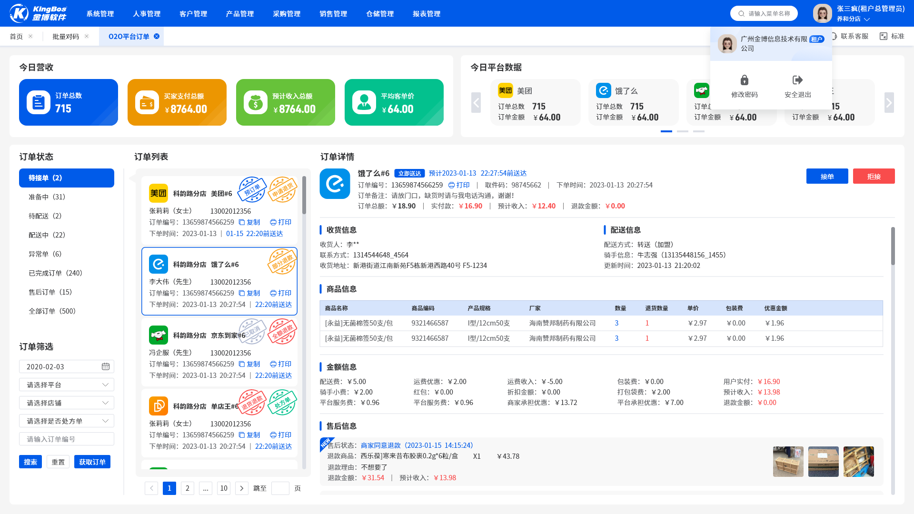
Task: Open the first refund photo thumbnail
Action: pyautogui.click(x=788, y=461)
